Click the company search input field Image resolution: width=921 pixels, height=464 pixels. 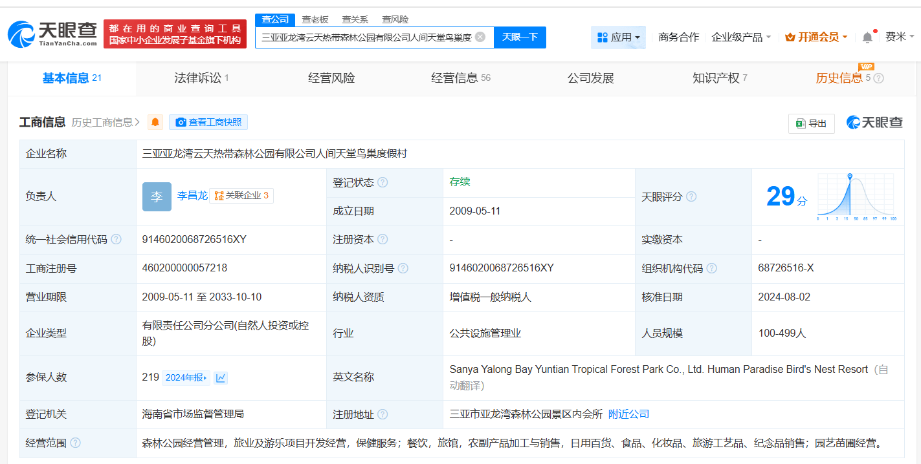pos(366,37)
